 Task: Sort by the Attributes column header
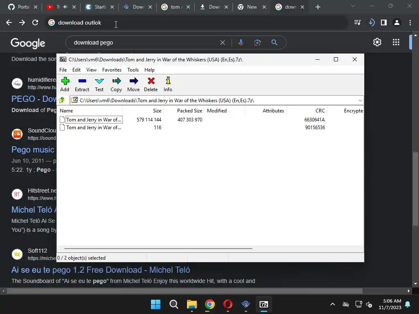tap(266, 110)
